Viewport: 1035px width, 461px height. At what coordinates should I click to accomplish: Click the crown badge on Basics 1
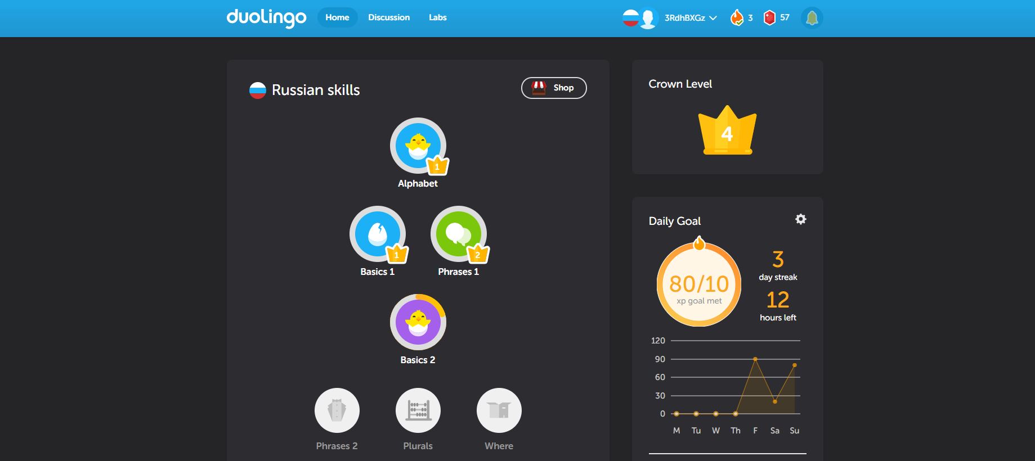[x=397, y=254]
